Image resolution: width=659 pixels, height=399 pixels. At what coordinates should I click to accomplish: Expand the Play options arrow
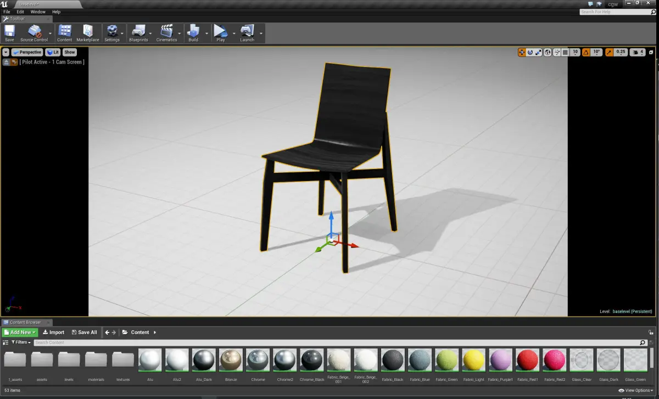(234, 33)
